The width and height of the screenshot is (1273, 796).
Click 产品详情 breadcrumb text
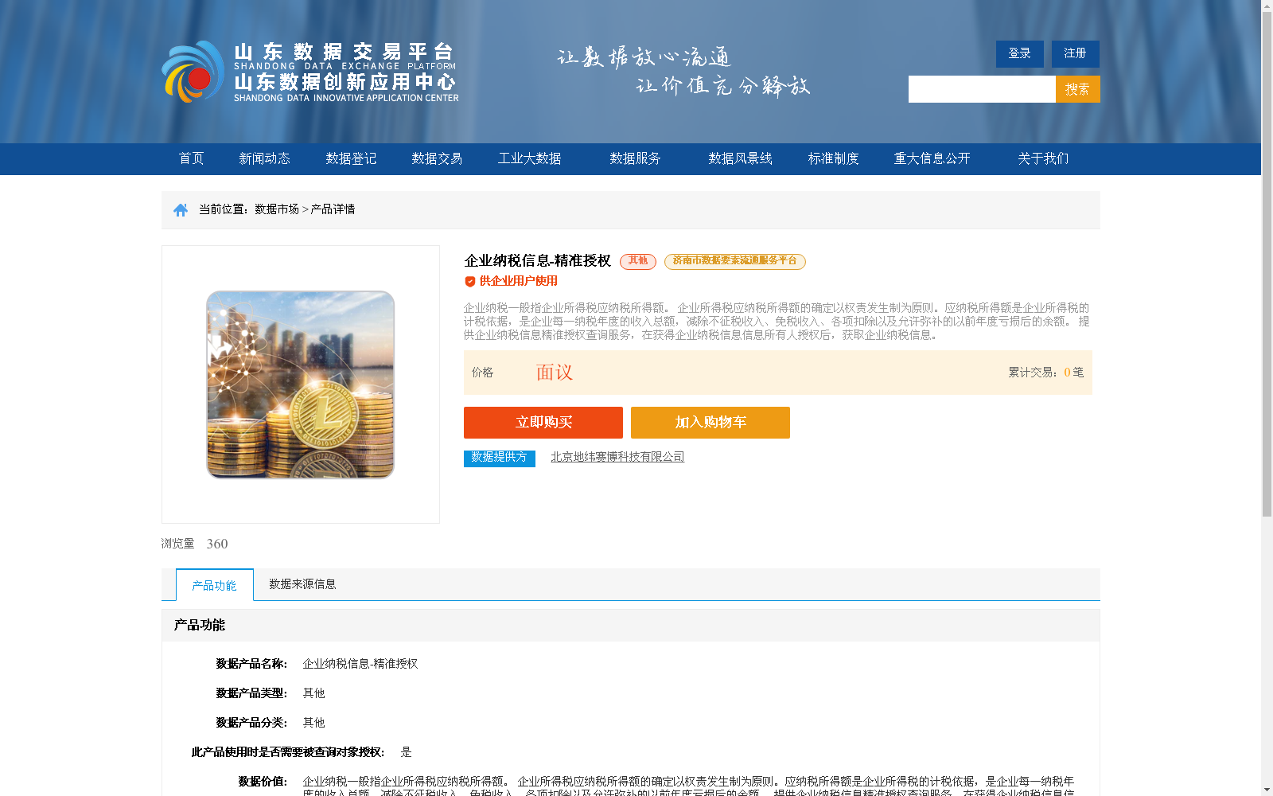(333, 209)
